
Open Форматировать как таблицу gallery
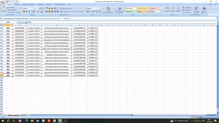point(119,10)
